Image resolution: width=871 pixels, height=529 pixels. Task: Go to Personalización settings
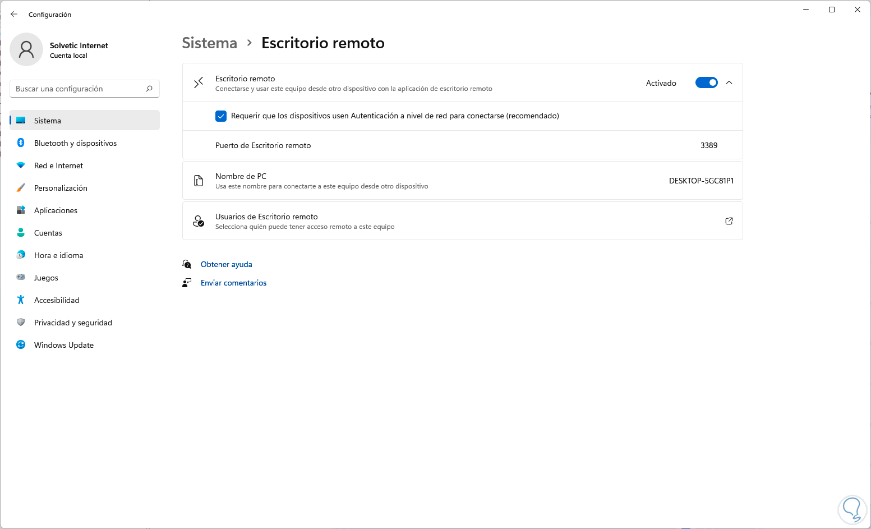pos(61,188)
